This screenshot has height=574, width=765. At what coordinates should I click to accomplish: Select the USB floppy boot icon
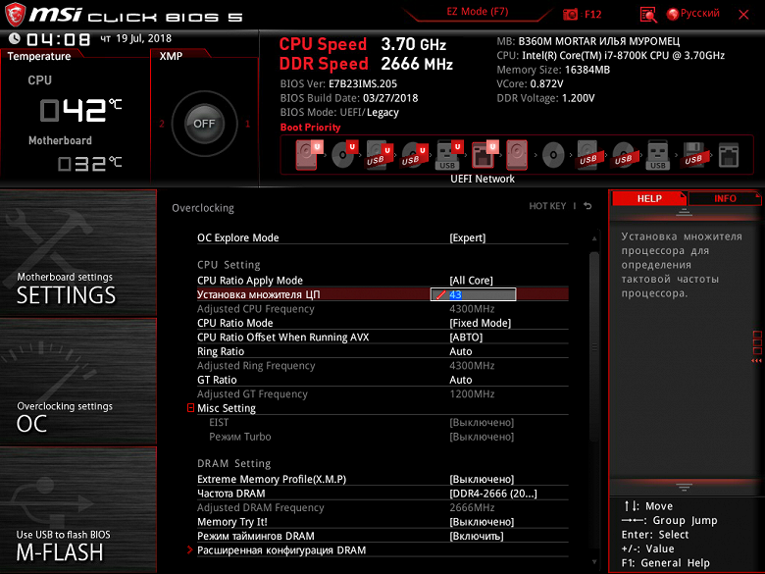[693, 155]
